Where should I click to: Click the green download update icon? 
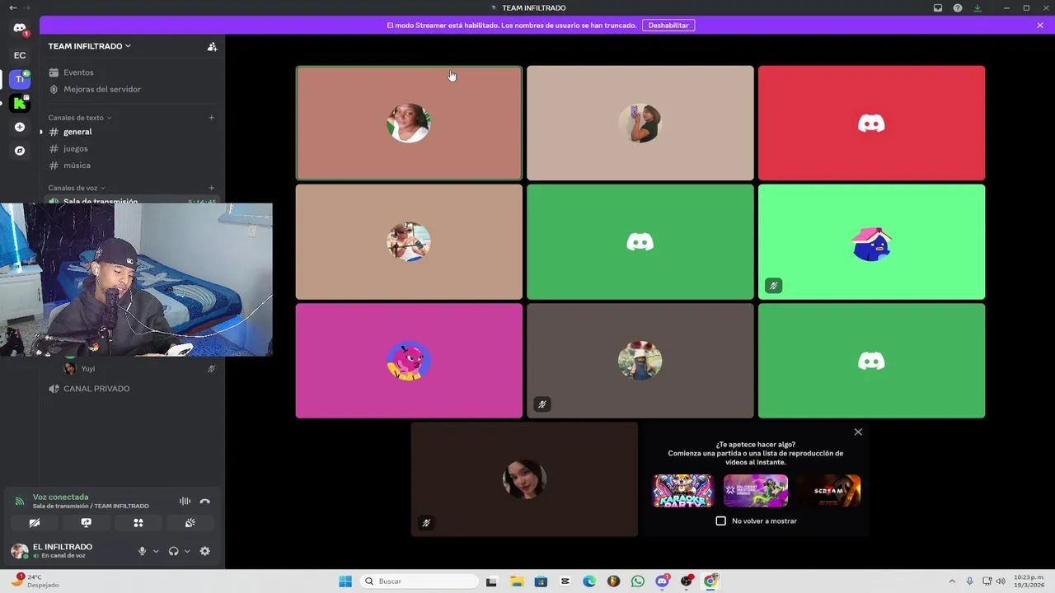(x=978, y=8)
